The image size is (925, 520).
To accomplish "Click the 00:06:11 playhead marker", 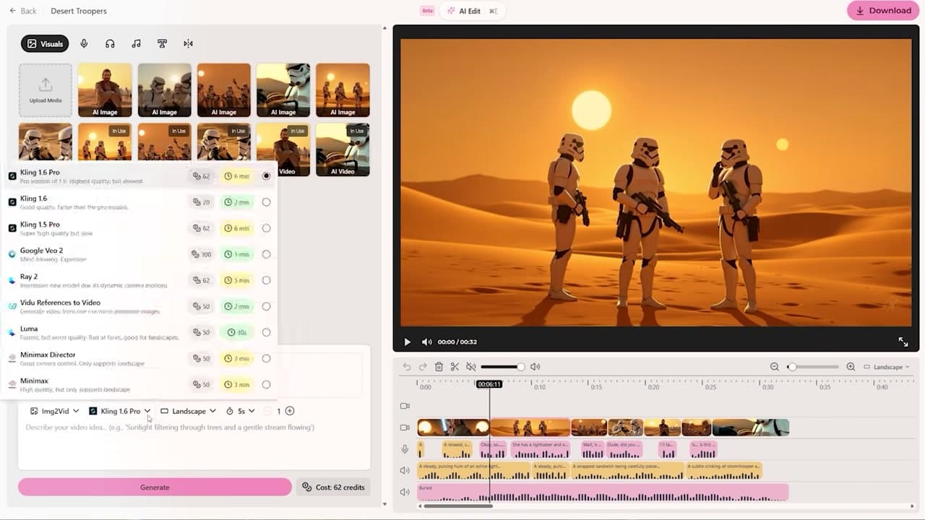I will click(489, 384).
